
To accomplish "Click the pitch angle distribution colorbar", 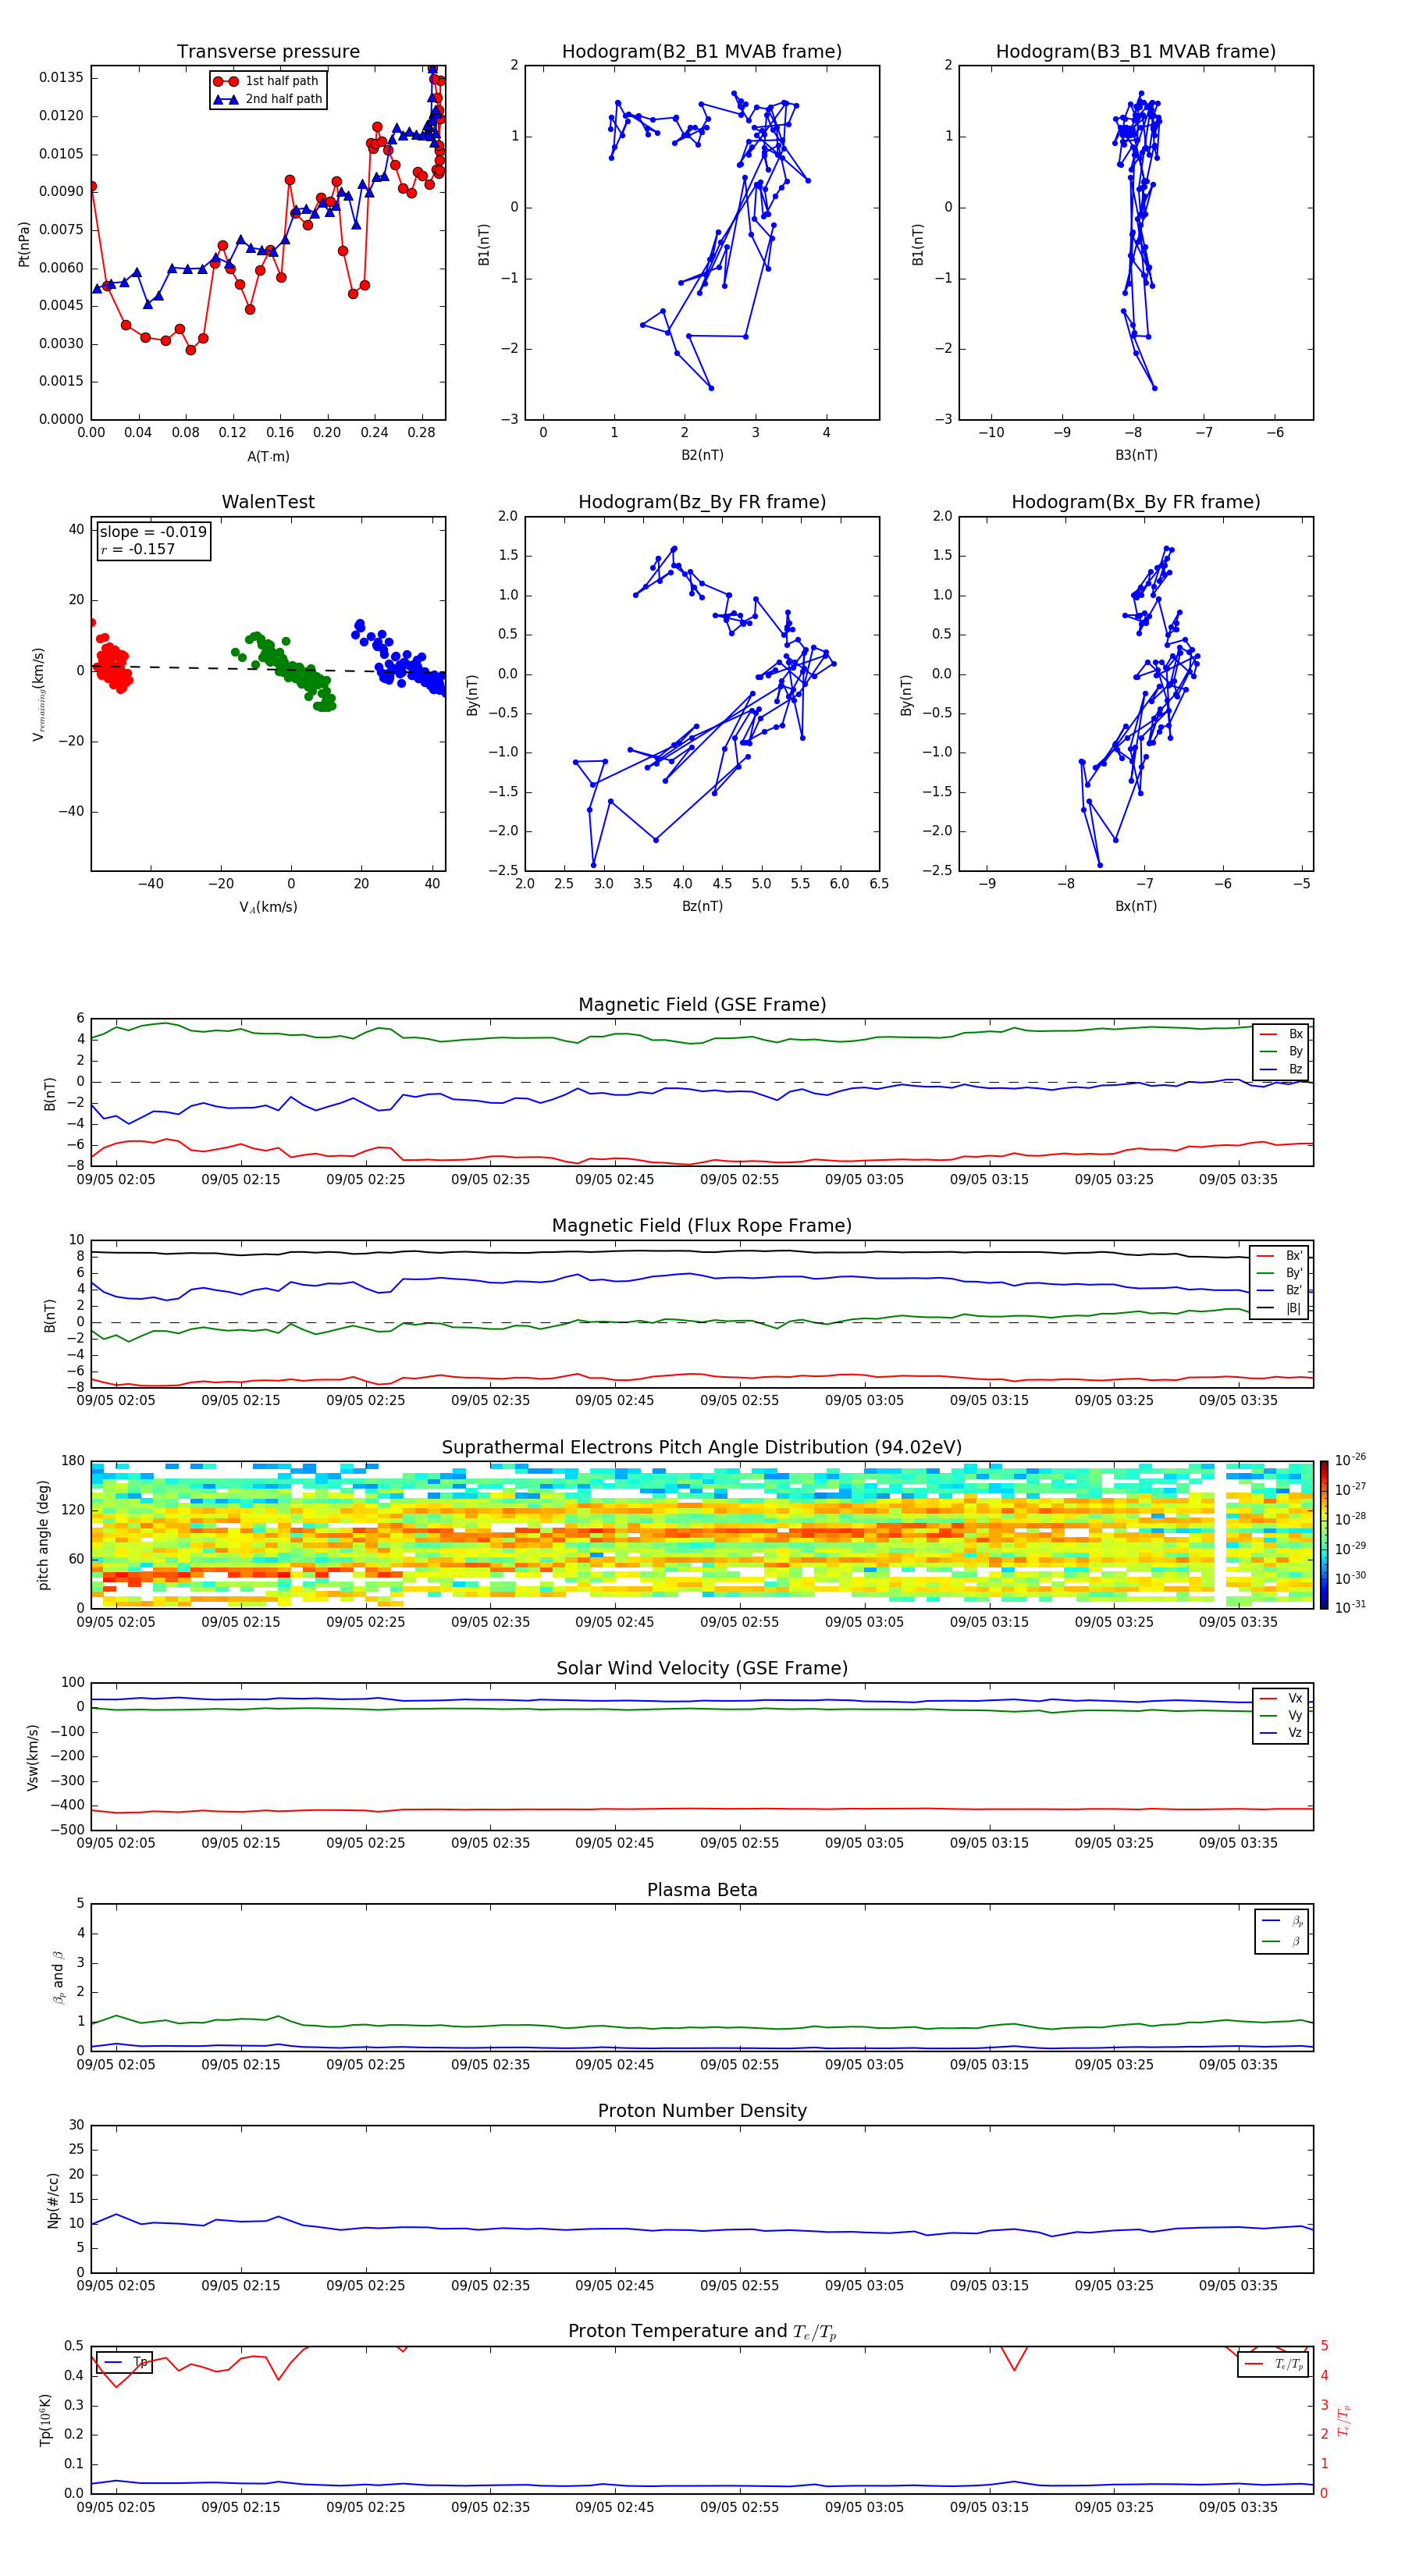I will tap(1324, 1534).
